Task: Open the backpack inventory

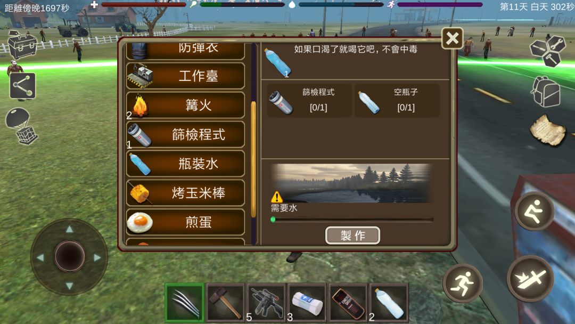Action: tap(546, 92)
